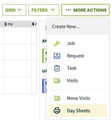Open the GRID view dropdown
Image resolution: width=111 pixels, height=120 pixels.
(14, 10)
